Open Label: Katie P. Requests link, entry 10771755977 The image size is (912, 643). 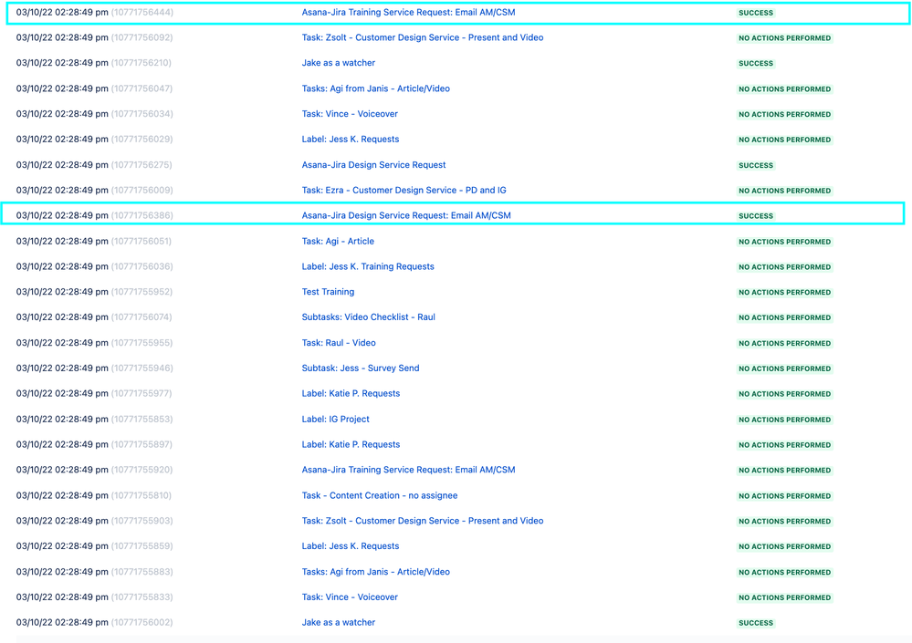351,393
